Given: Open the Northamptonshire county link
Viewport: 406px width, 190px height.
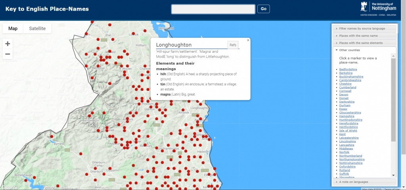Looking at the screenshot, I should (x=352, y=160).
